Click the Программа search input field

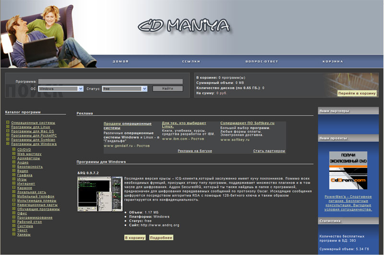[x=110, y=81]
